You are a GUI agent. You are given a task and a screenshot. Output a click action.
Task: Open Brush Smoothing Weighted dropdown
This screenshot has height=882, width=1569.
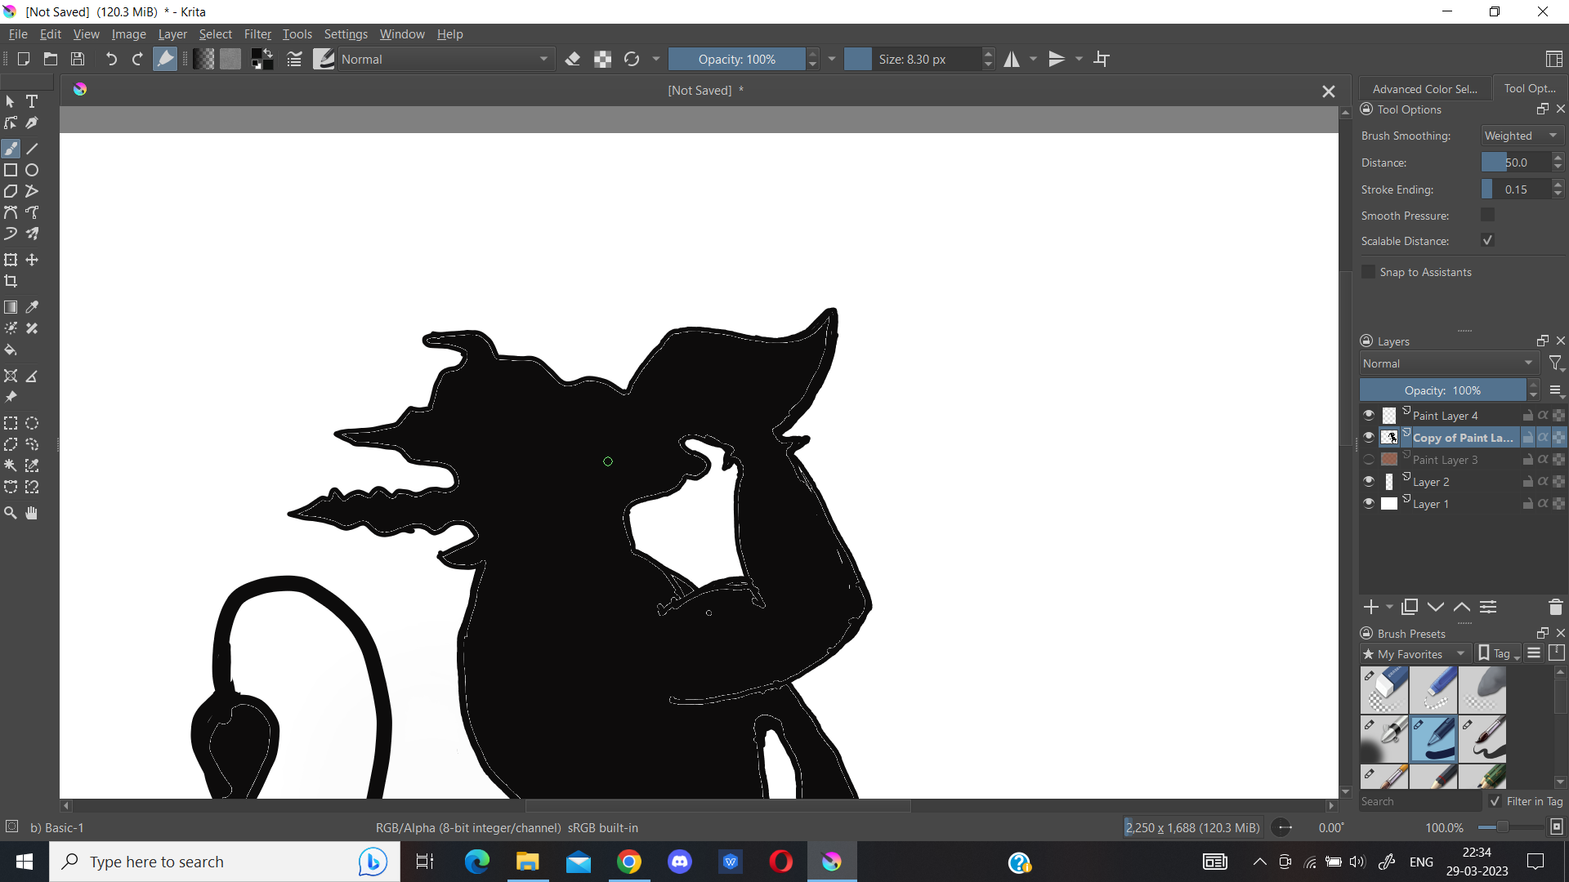pos(1521,136)
